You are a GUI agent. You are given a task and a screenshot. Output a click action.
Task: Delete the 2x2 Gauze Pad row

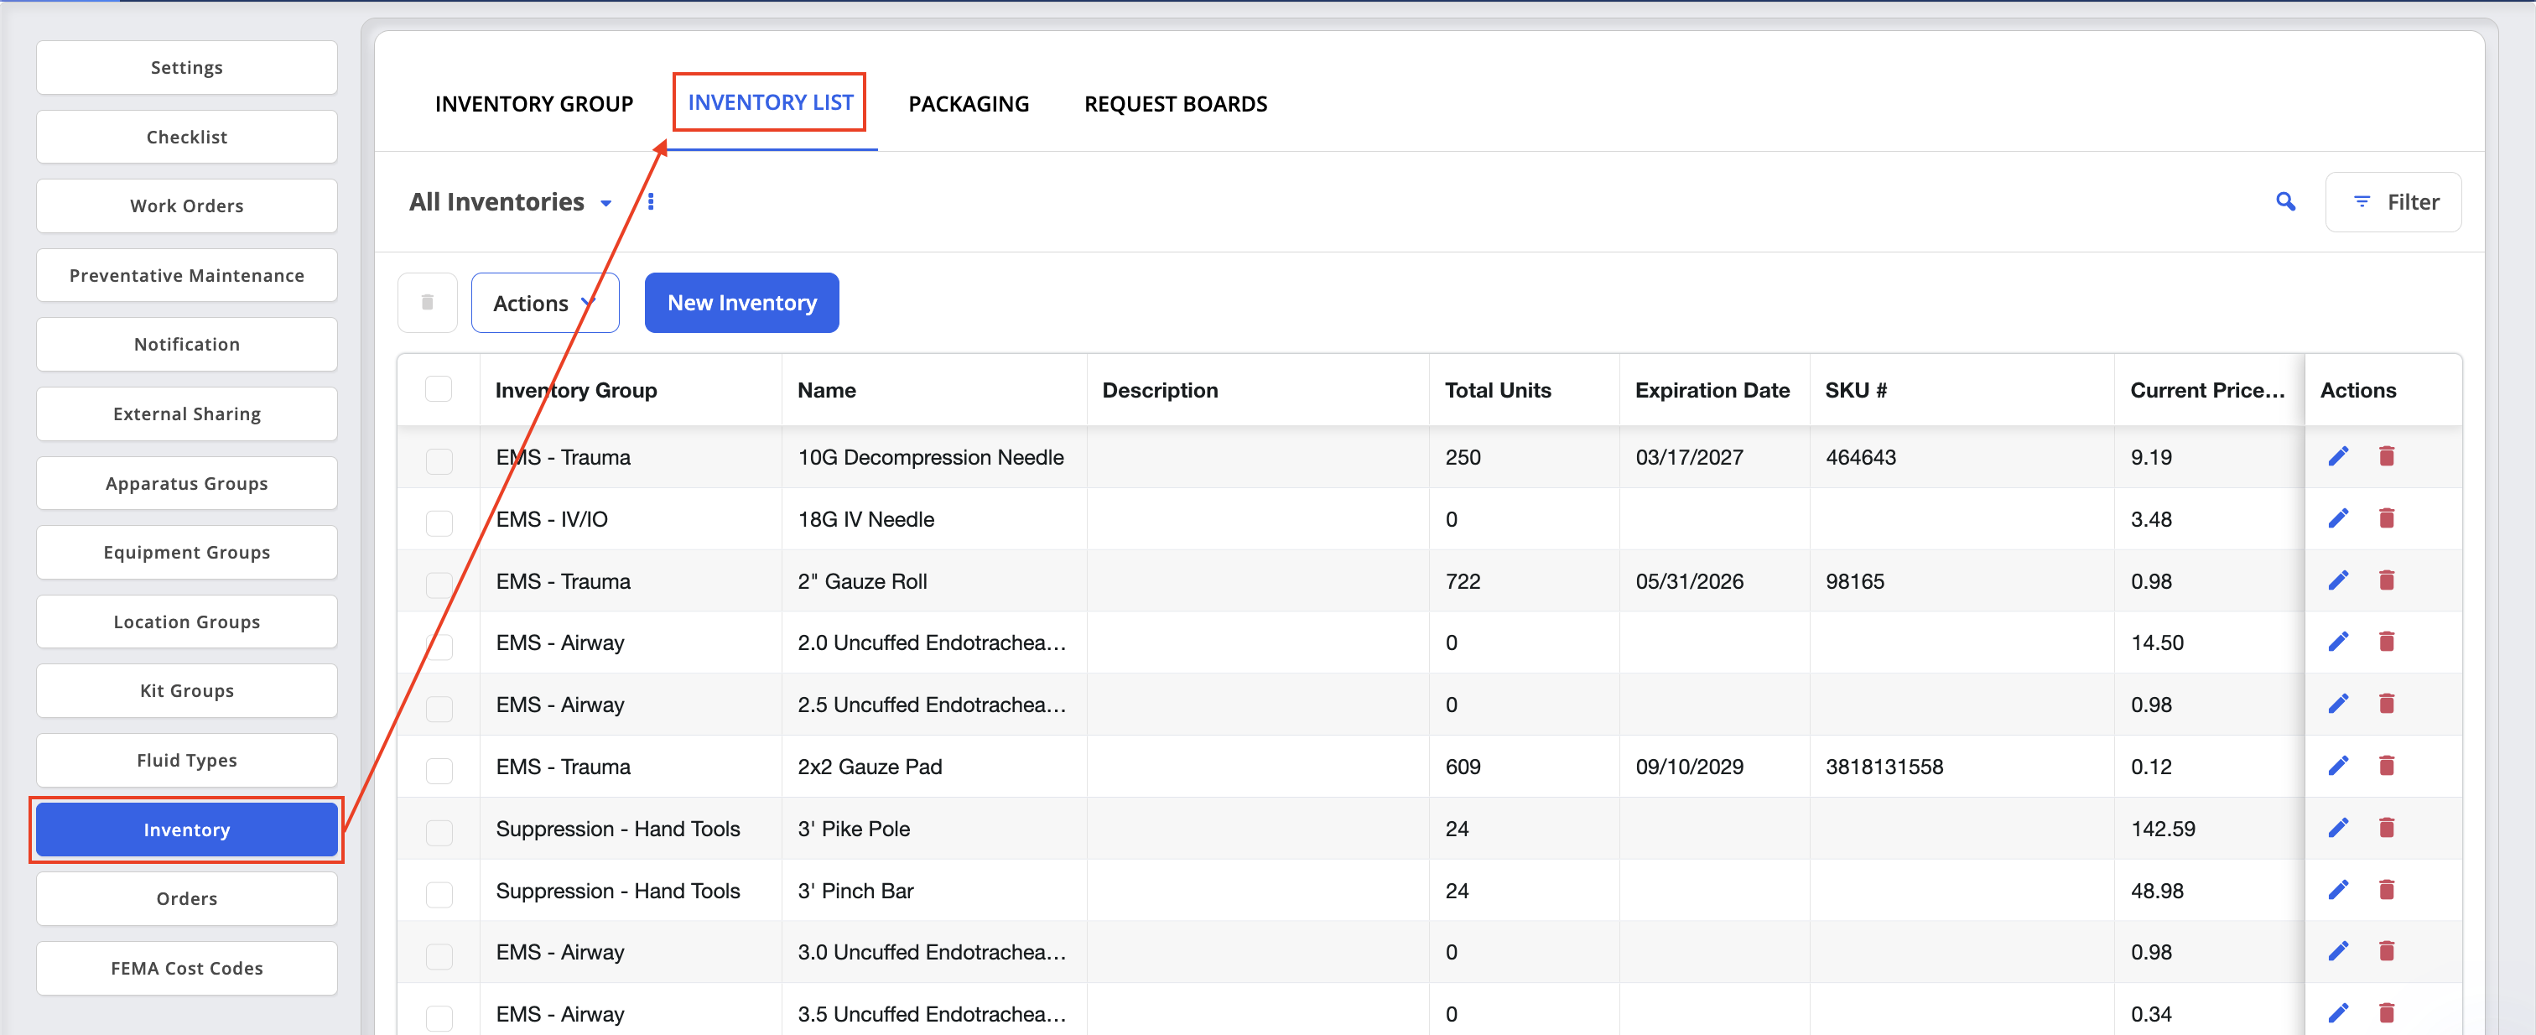pos(2387,765)
